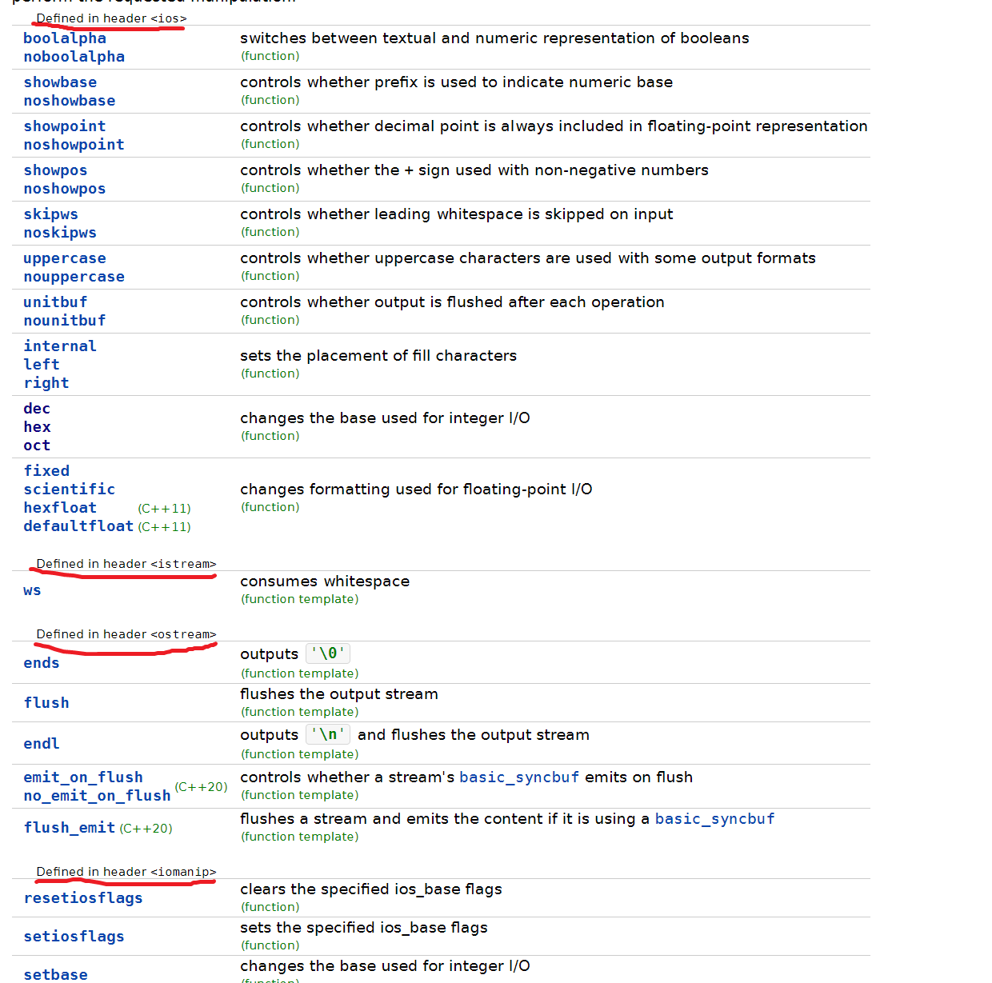
Task: Click the no_emit_on_flush link
Action: coord(97,796)
